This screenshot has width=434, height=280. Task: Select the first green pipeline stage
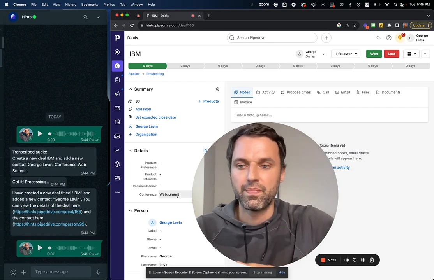tap(148, 66)
